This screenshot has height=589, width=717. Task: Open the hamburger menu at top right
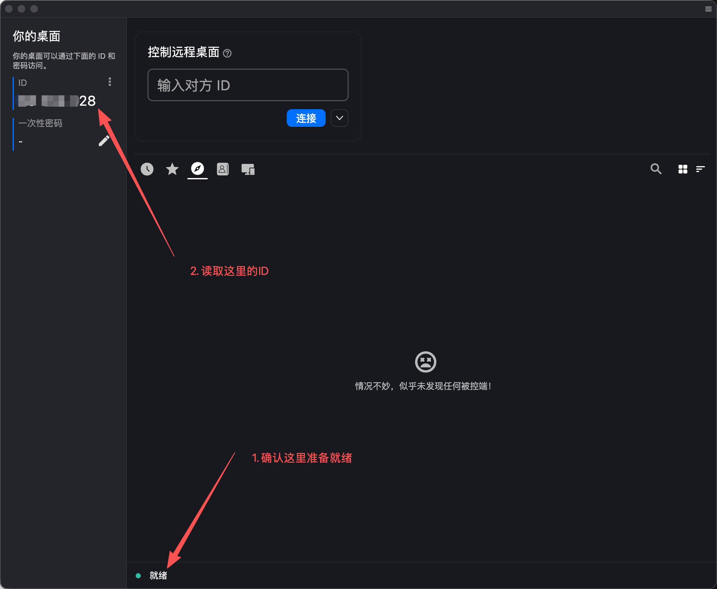click(708, 9)
